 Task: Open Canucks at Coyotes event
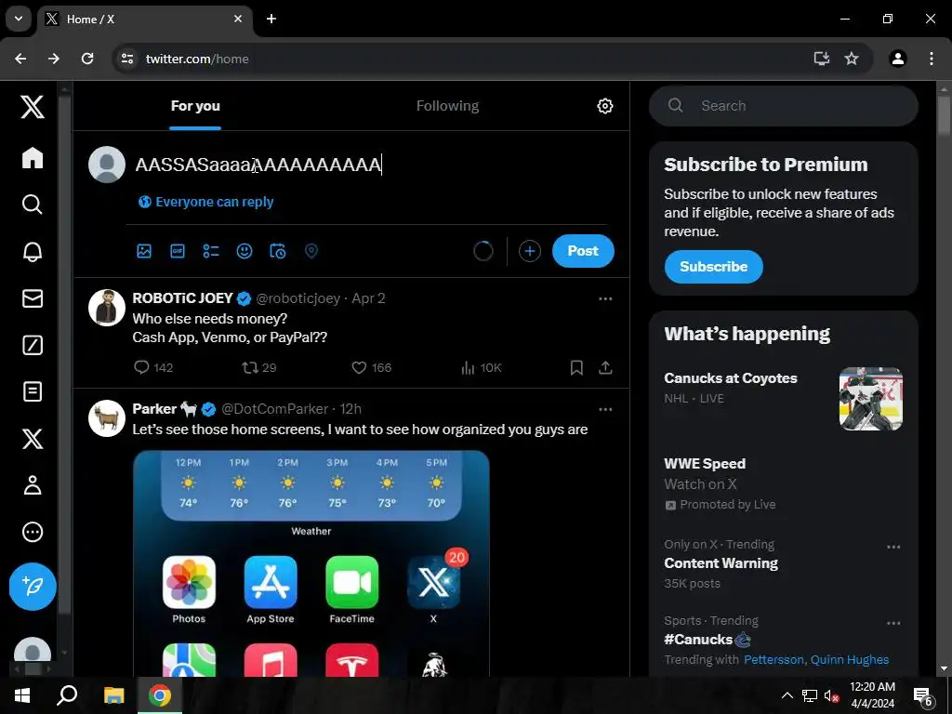(731, 378)
